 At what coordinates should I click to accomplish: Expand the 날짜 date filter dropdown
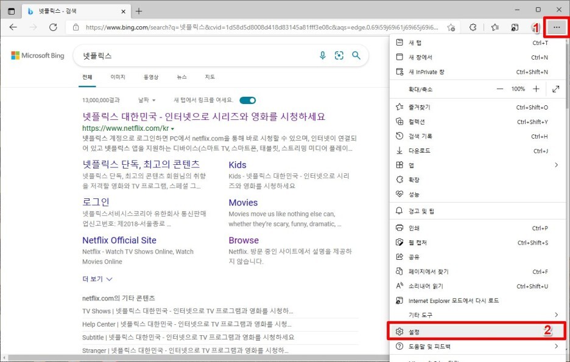click(147, 100)
